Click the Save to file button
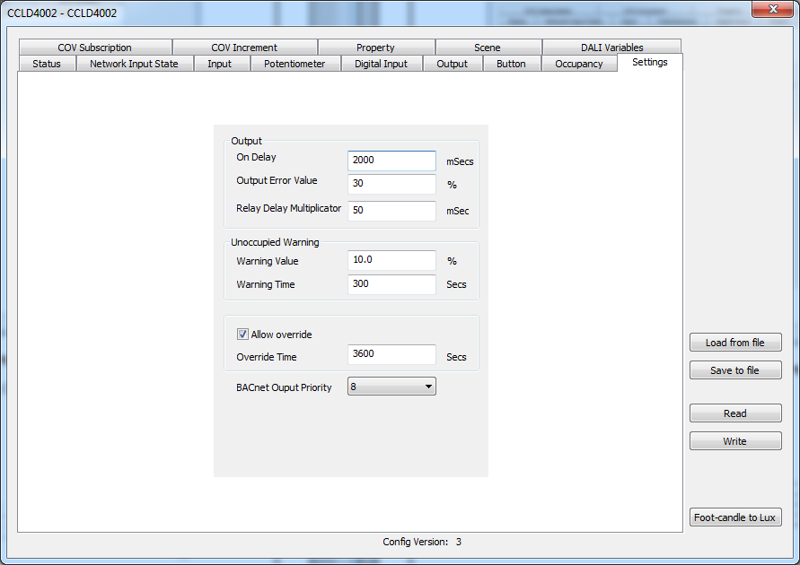Viewport: 800px width, 565px height. [x=735, y=370]
